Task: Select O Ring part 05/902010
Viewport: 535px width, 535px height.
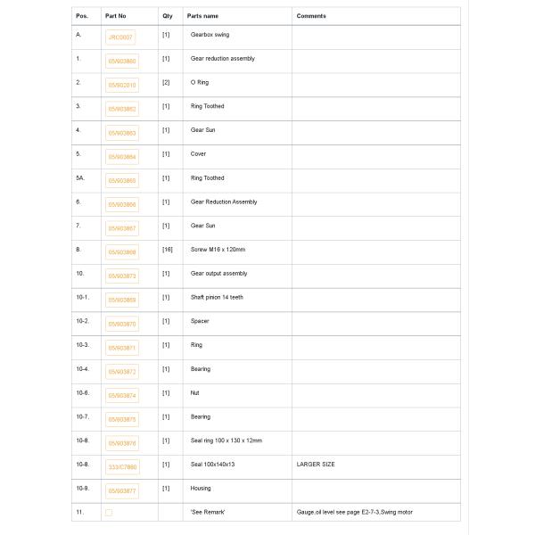Action: [122, 86]
